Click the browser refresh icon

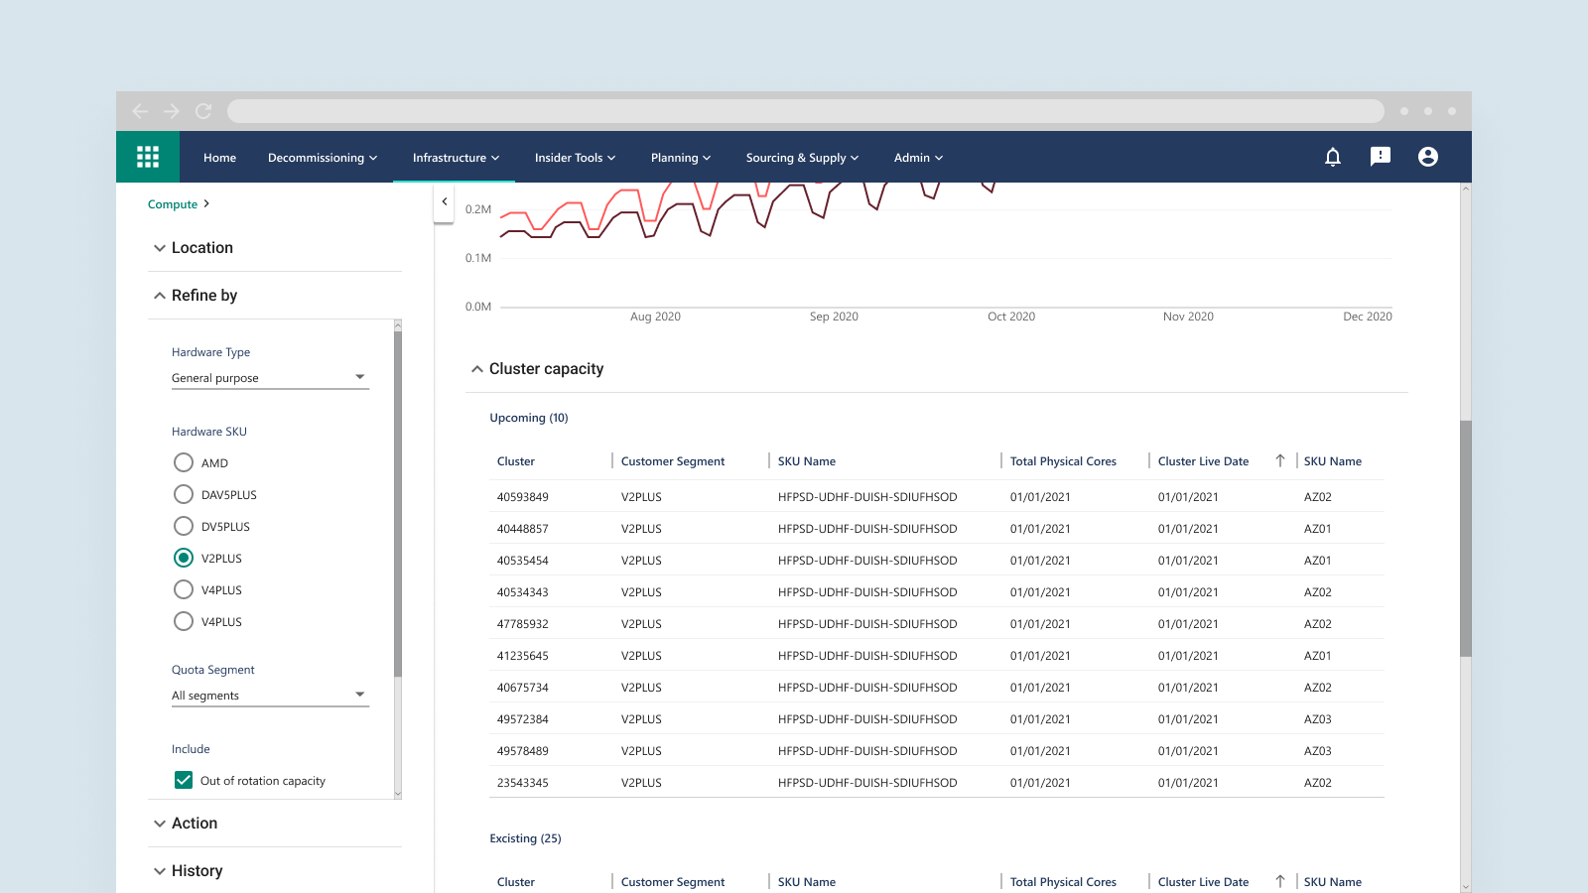tap(203, 111)
